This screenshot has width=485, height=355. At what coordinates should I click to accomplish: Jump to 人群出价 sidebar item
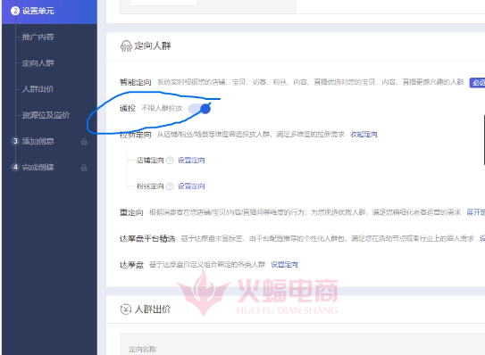click(38, 89)
